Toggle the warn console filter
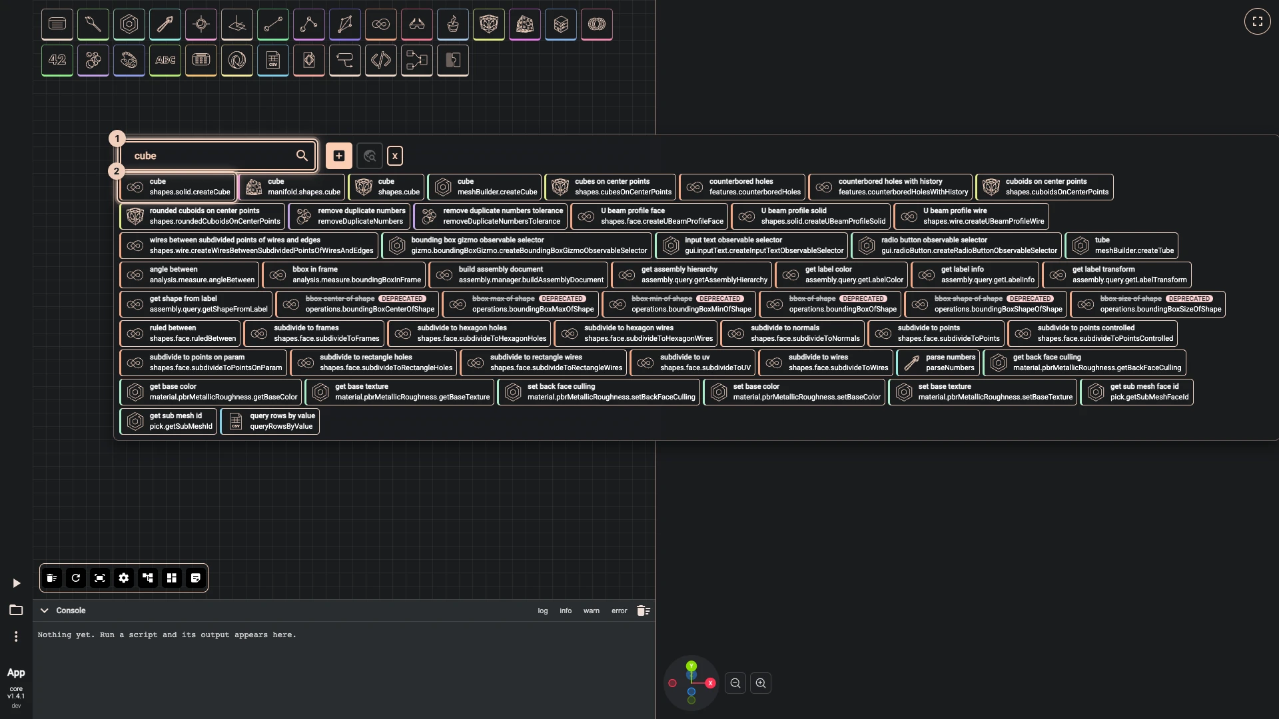1279x719 pixels. [592, 610]
